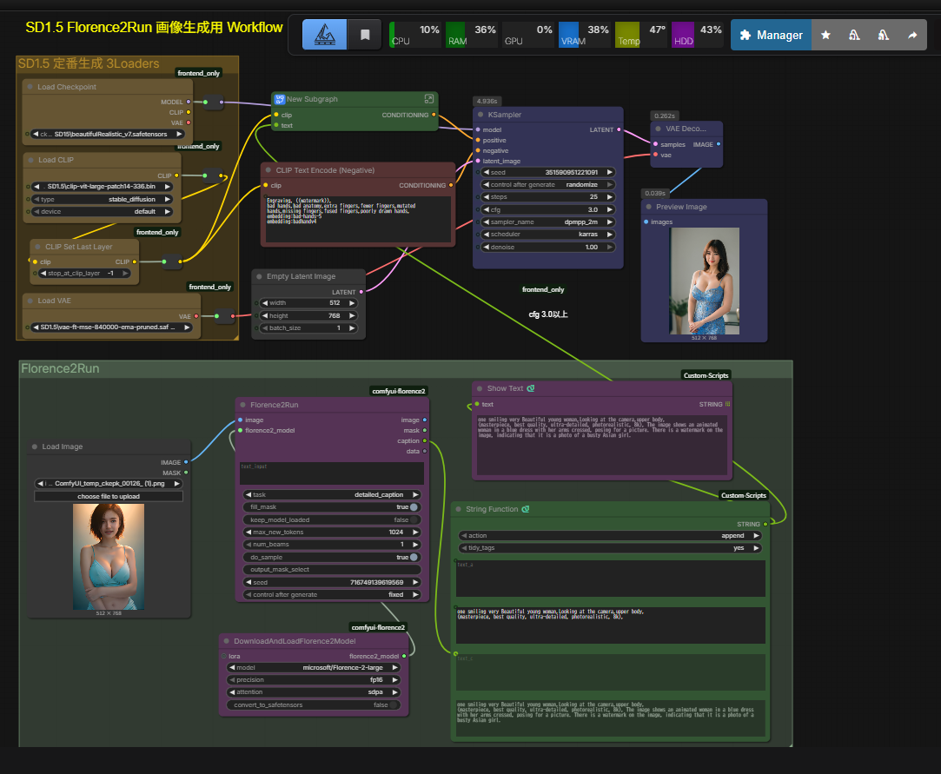
Task: Open the sampler_name dropdown in KSampler
Action: click(x=548, y=222)
